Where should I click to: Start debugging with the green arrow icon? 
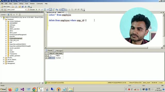point(37,10)
